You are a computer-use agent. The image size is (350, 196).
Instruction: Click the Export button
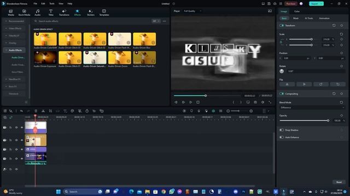pos(316,4)
